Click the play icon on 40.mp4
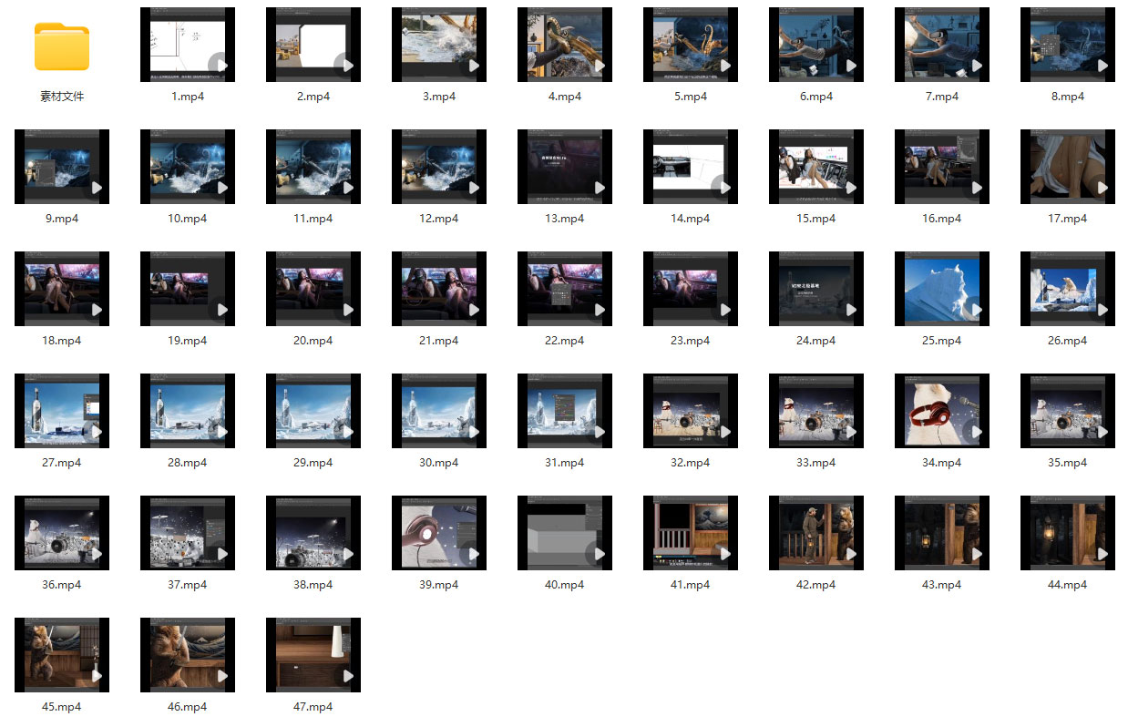Screen dimensions: 1128x727 (x=598, y=554)
